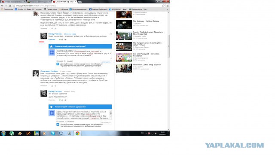Screen dimensions: 275x158
Task: Click the page vertical scrollbar thumb
Action: tap(168, 46)
